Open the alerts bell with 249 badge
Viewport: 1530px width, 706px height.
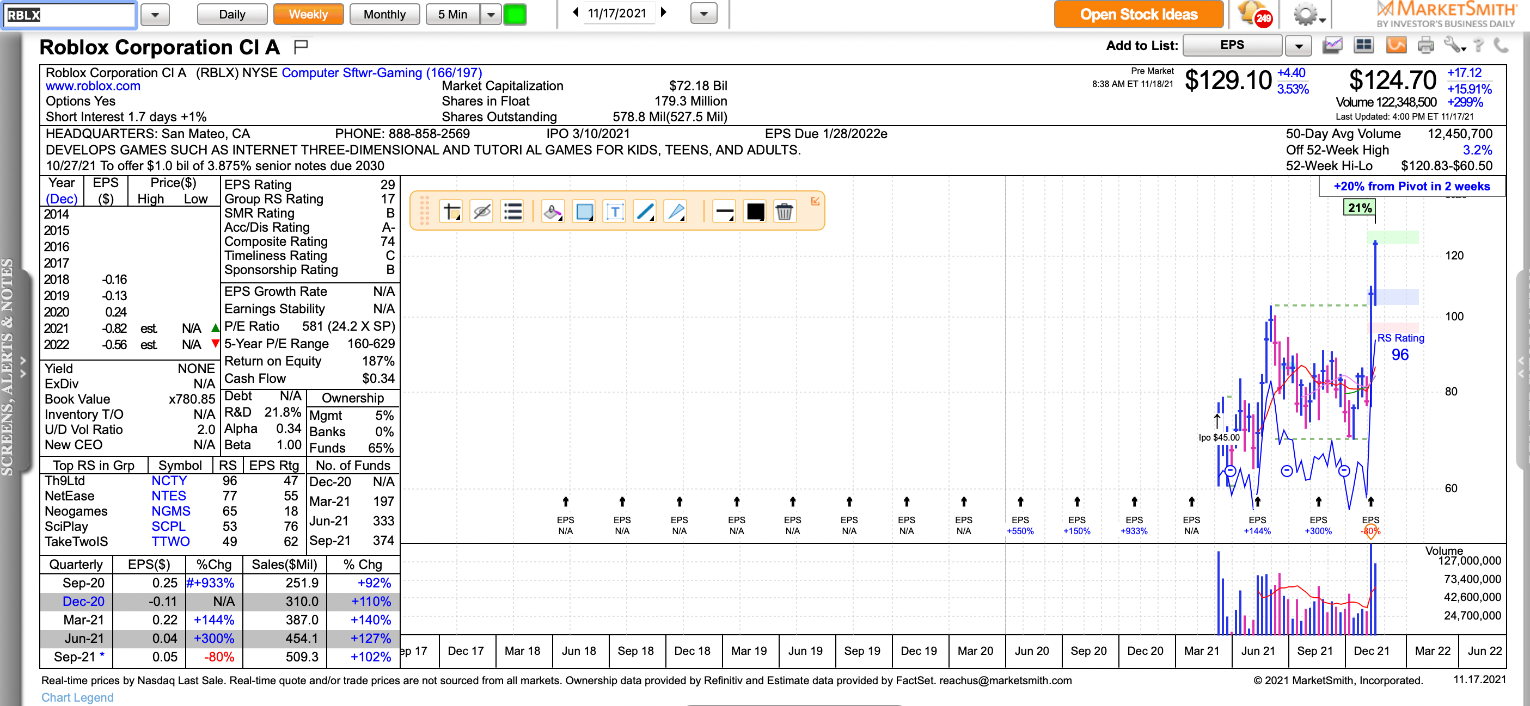(x=1254, y=14)
